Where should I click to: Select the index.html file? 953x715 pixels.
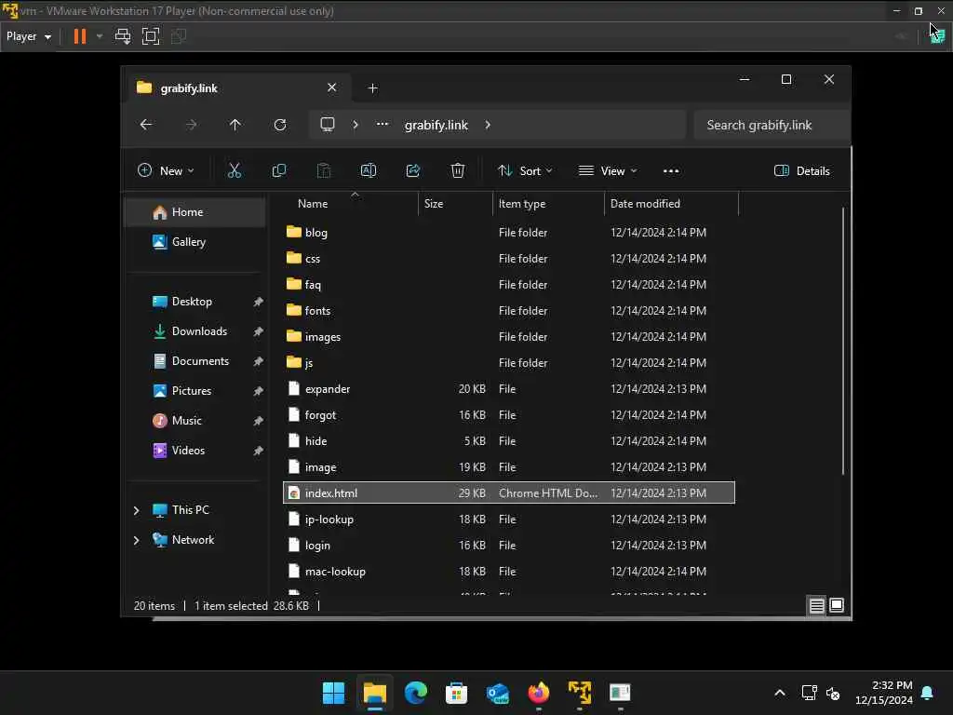click(509, 493)
